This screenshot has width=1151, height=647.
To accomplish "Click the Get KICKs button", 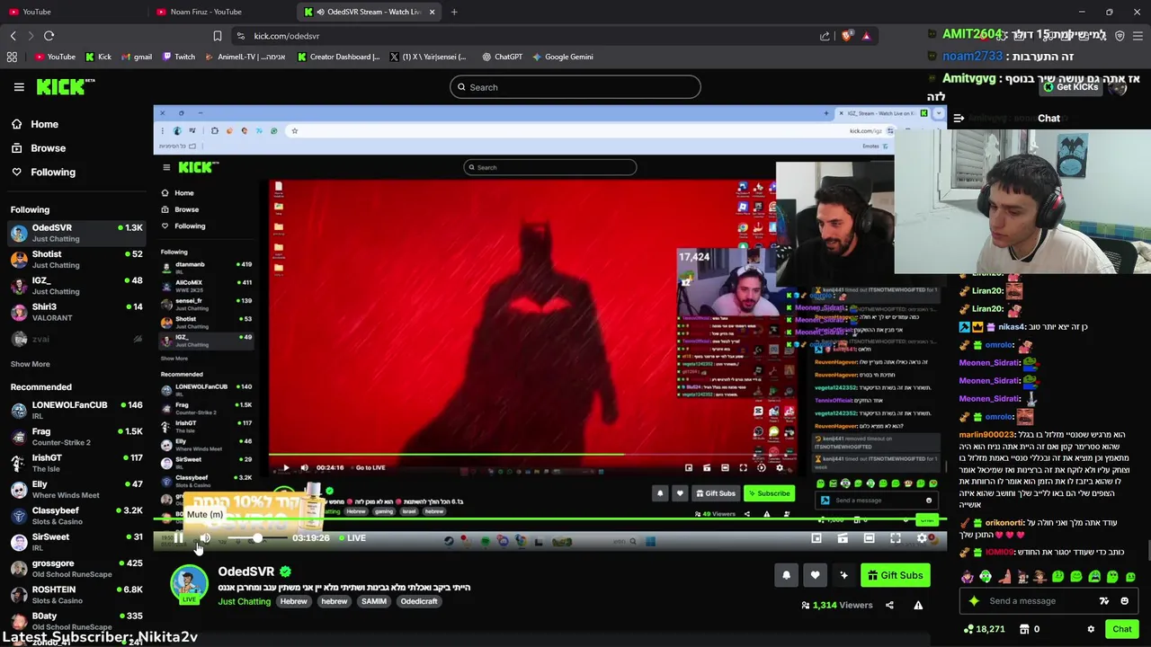I will click(1071, 87).
